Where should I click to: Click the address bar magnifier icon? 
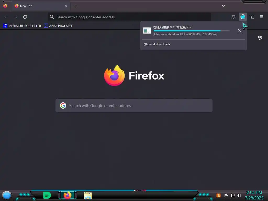[52, 17]
